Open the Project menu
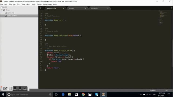 coord(39,4)
